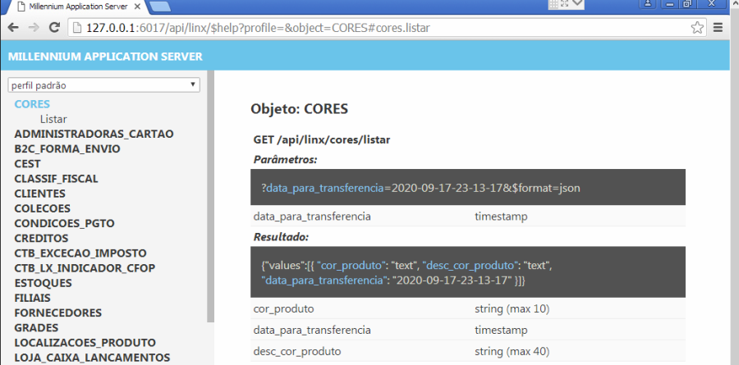739x365 pixels.
Task: Open LOCALIZACOES_PRODUTO object
Action: [x=85, y=342]
